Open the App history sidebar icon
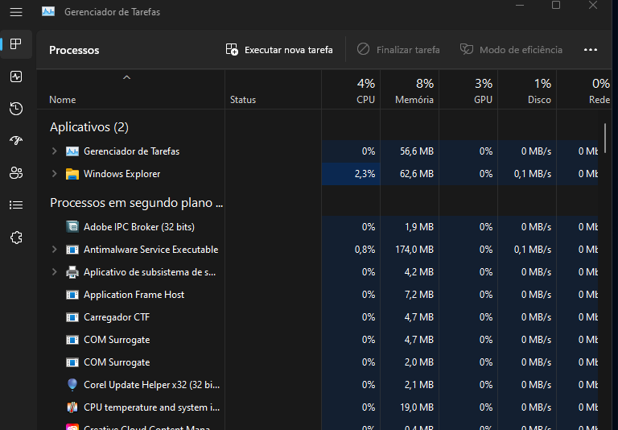 (x=16, y=109)
